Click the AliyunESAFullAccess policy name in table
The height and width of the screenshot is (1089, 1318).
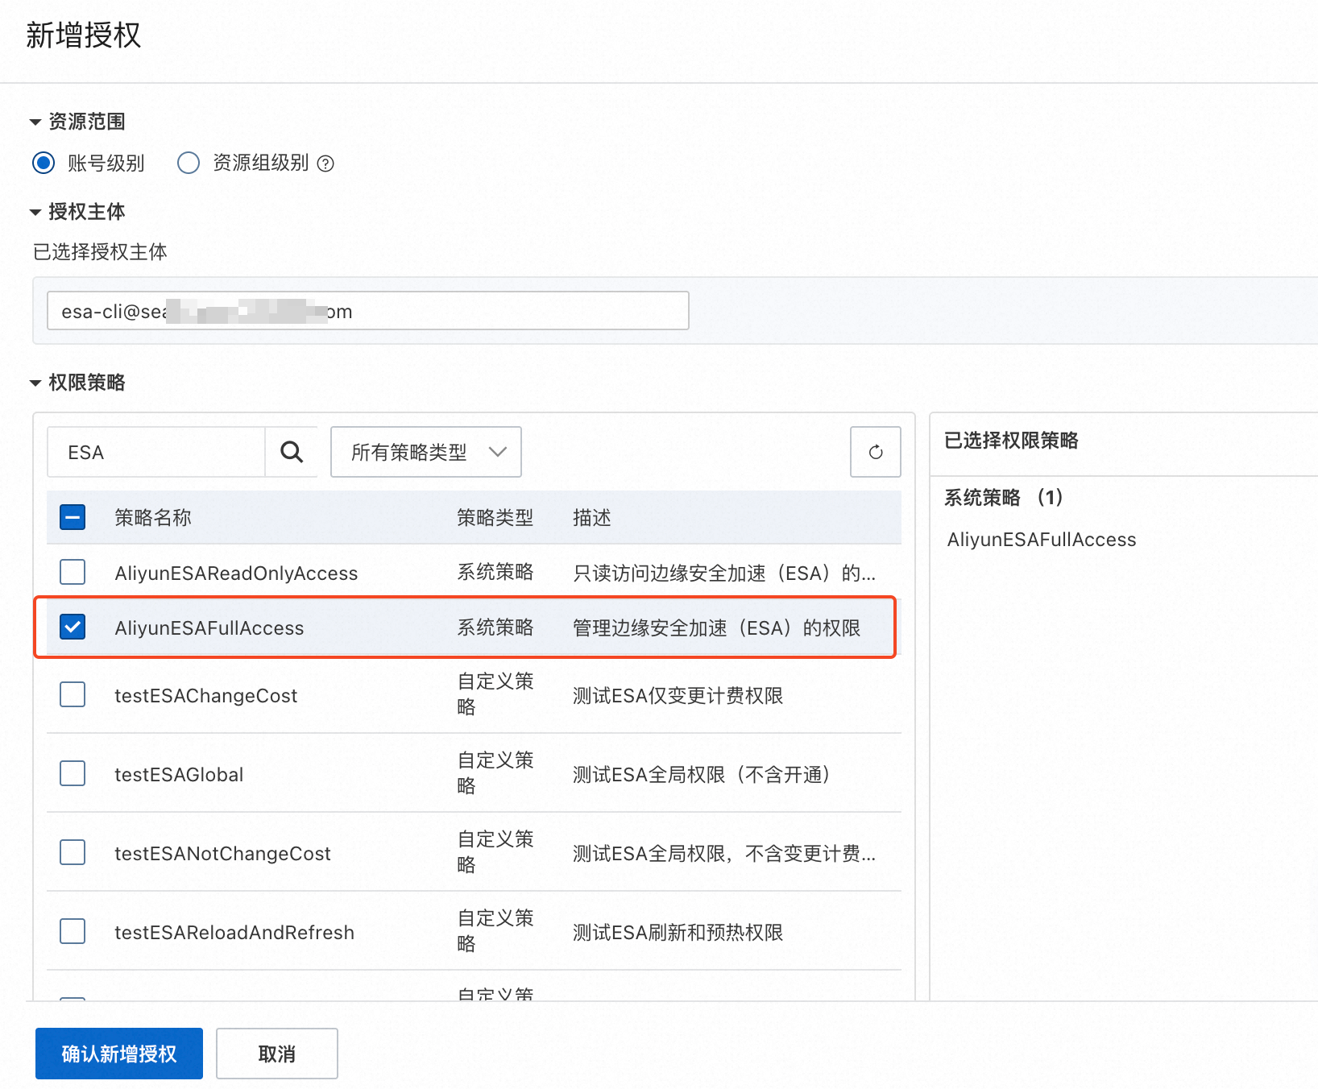[x=209, y=627]
